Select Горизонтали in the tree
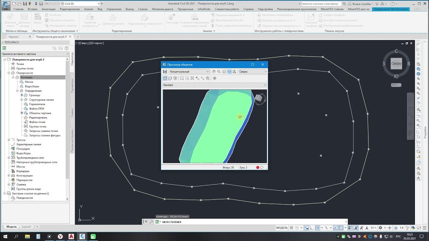Viewport: 429px width, 241px height. [37, 104]
